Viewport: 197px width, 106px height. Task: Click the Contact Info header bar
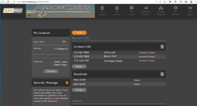coord(119,47)
